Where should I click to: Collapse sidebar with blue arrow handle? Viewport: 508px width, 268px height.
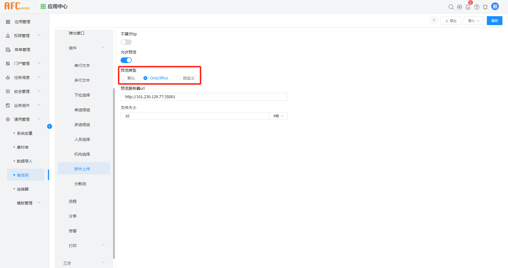coord(50,126)
